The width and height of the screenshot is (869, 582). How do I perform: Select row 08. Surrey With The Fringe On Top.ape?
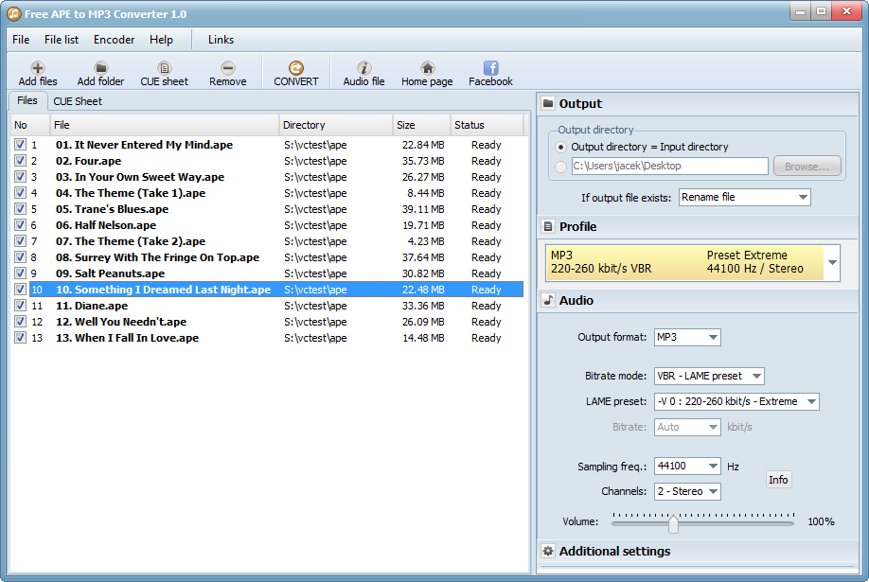(x=268, y=257)
